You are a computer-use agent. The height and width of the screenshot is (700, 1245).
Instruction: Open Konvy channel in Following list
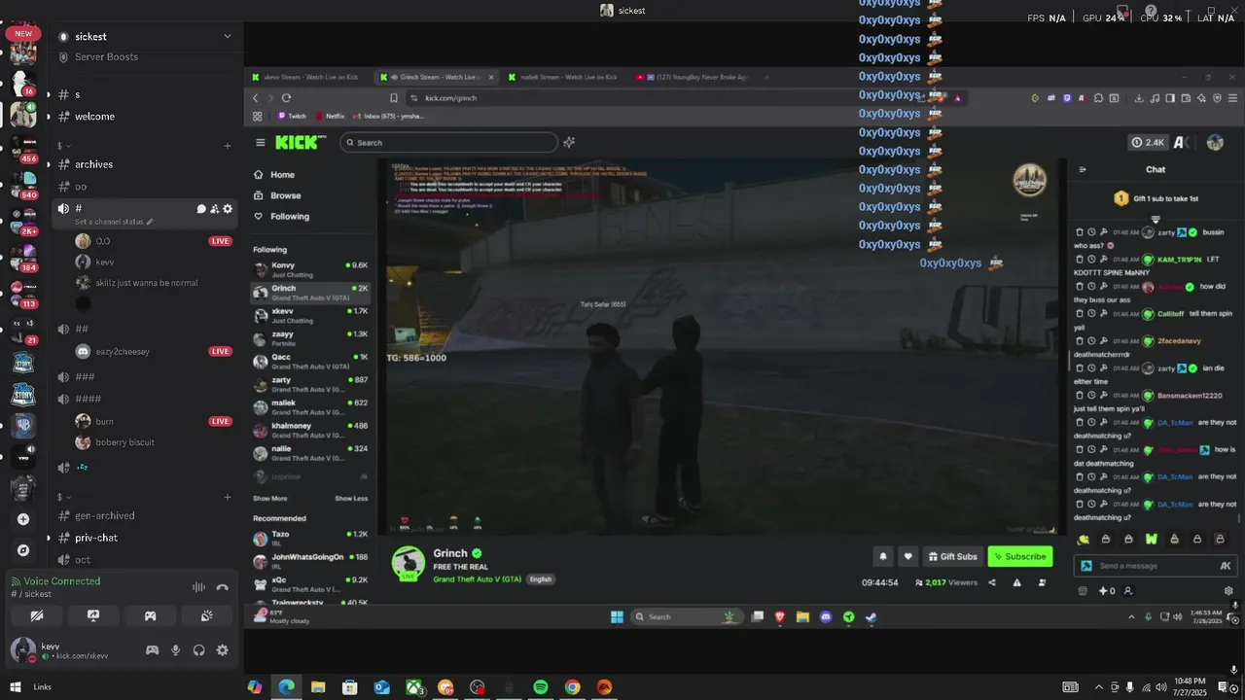311,268
